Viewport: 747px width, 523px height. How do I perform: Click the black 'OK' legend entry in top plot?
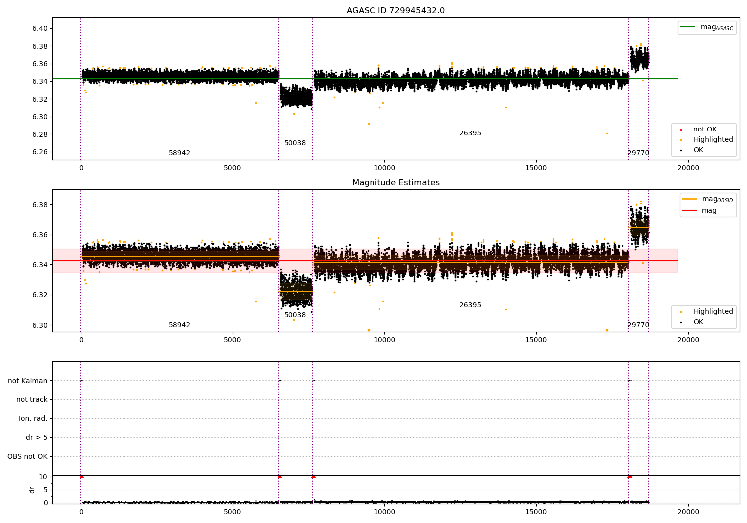pos(698,150)
